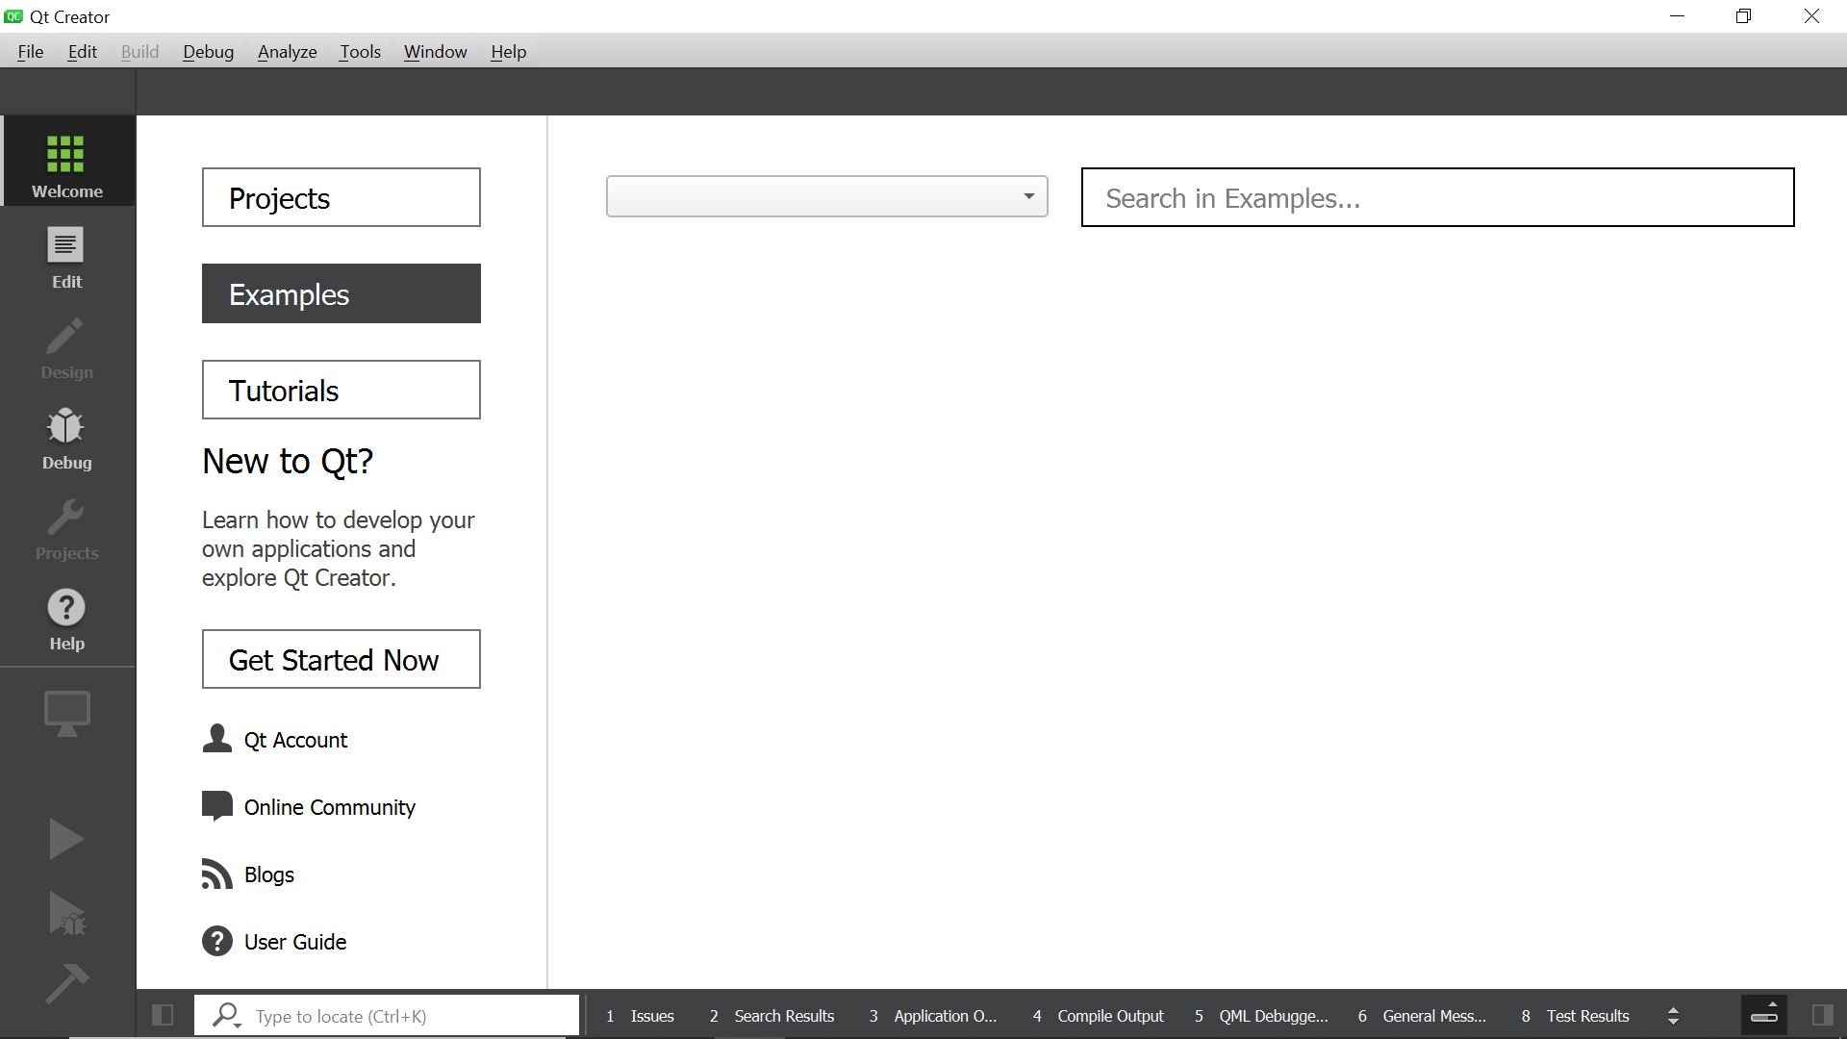Click the green Run play icon
This screenshot has width=1847, height=1039.
point(66,839)
